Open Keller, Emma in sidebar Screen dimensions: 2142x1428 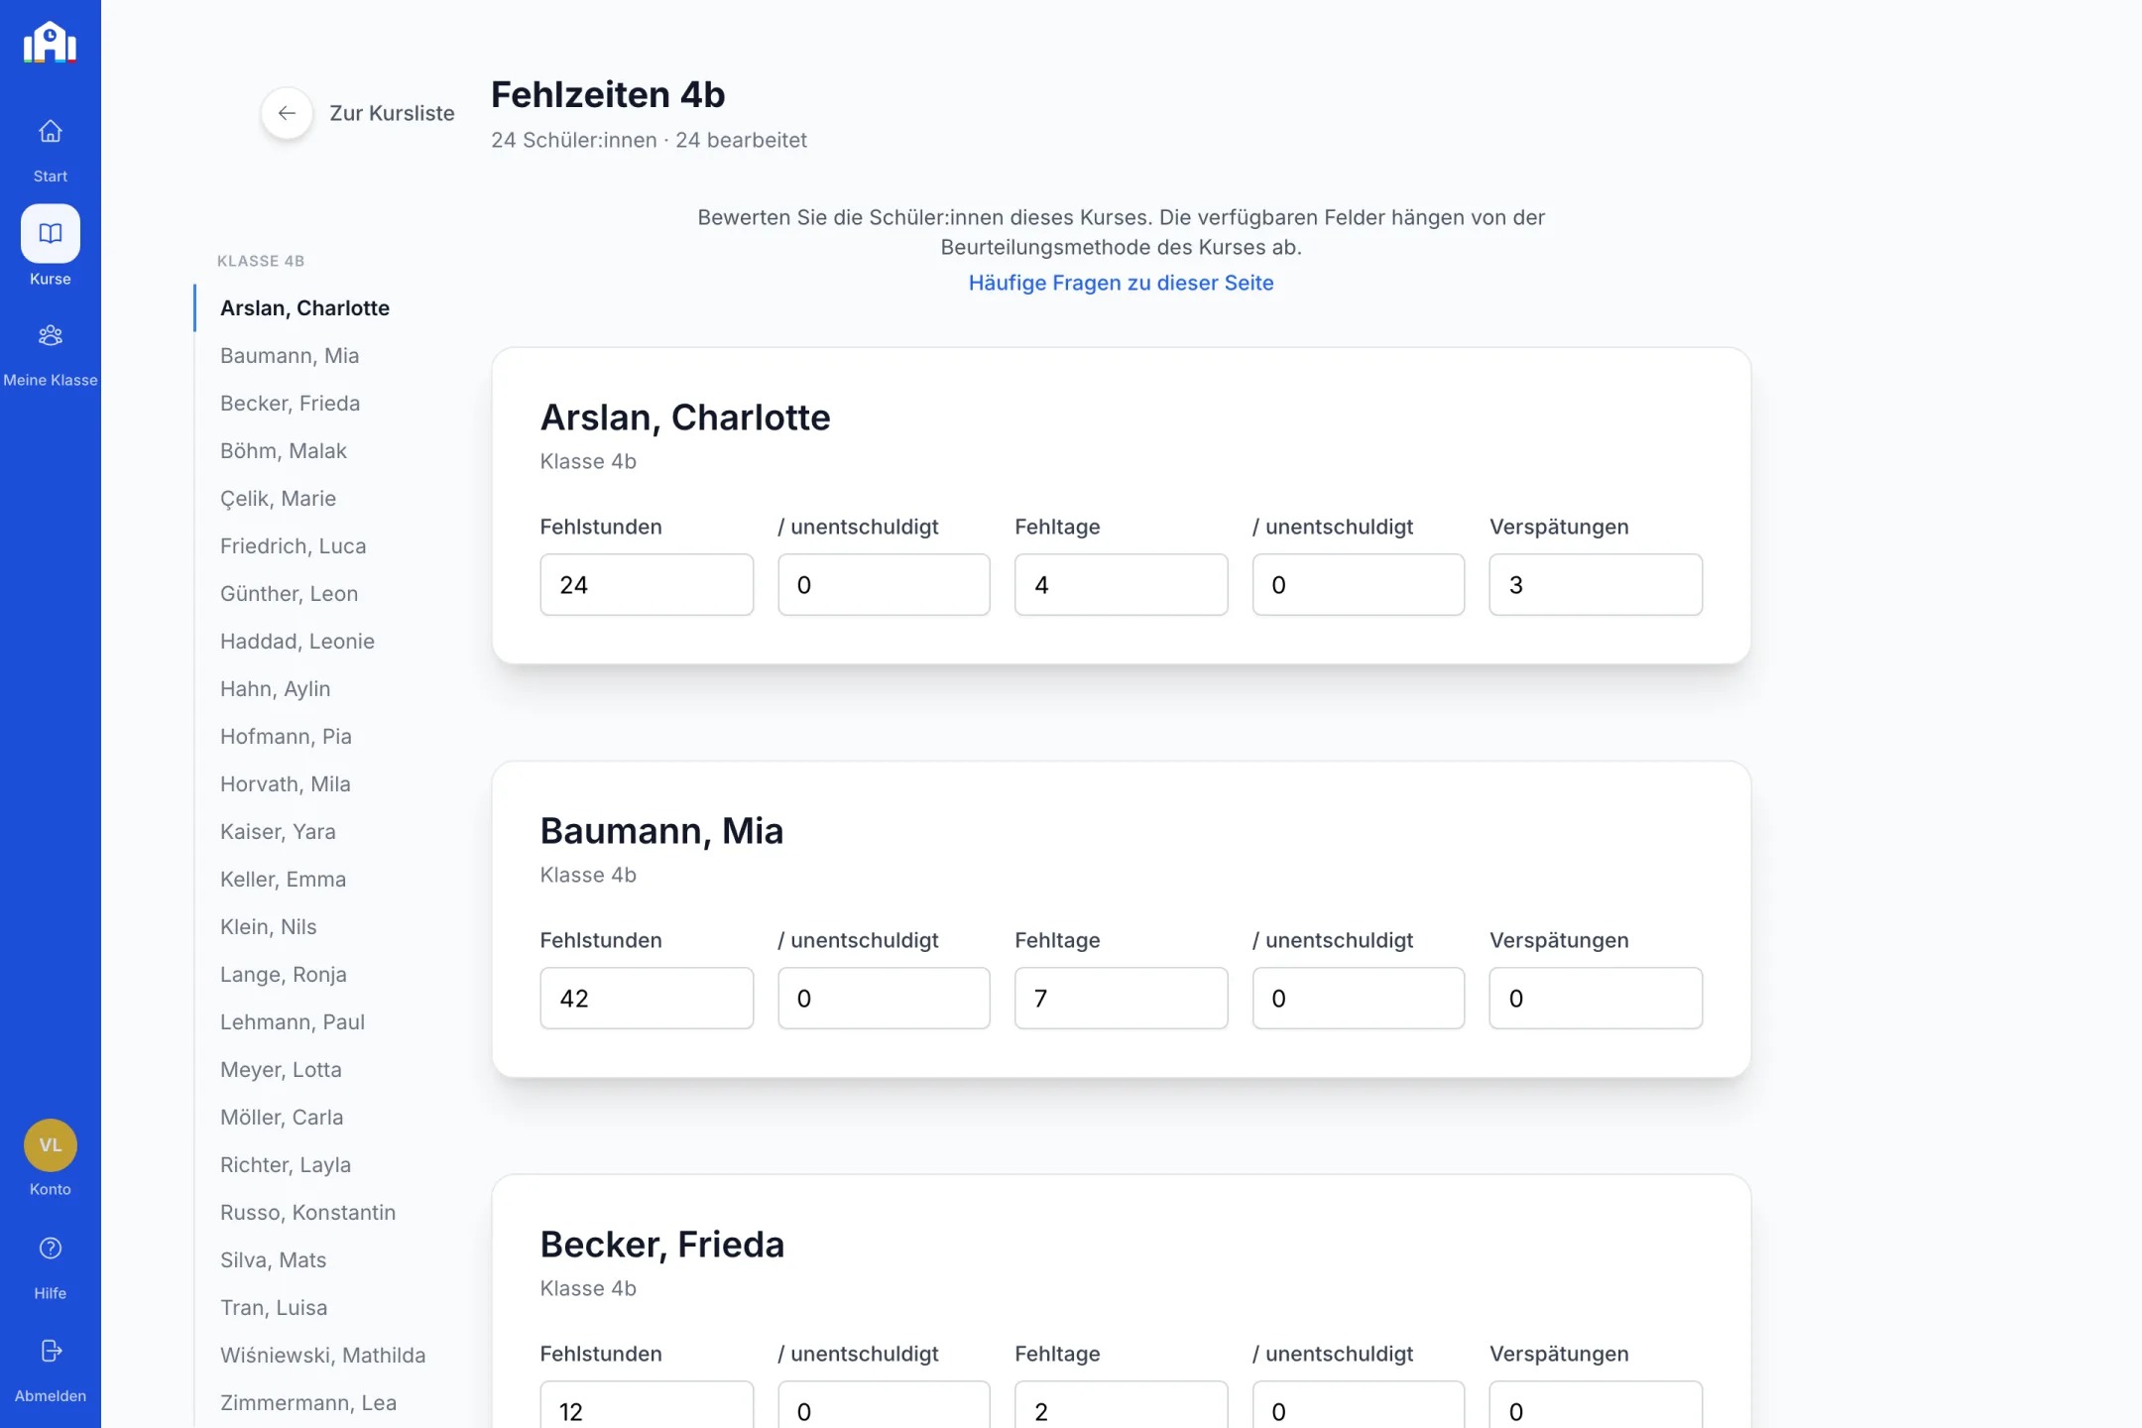[x=283, y=880]
